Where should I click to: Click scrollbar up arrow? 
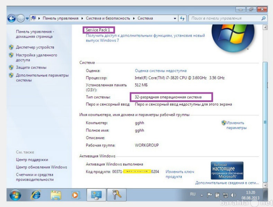point(265,28)
